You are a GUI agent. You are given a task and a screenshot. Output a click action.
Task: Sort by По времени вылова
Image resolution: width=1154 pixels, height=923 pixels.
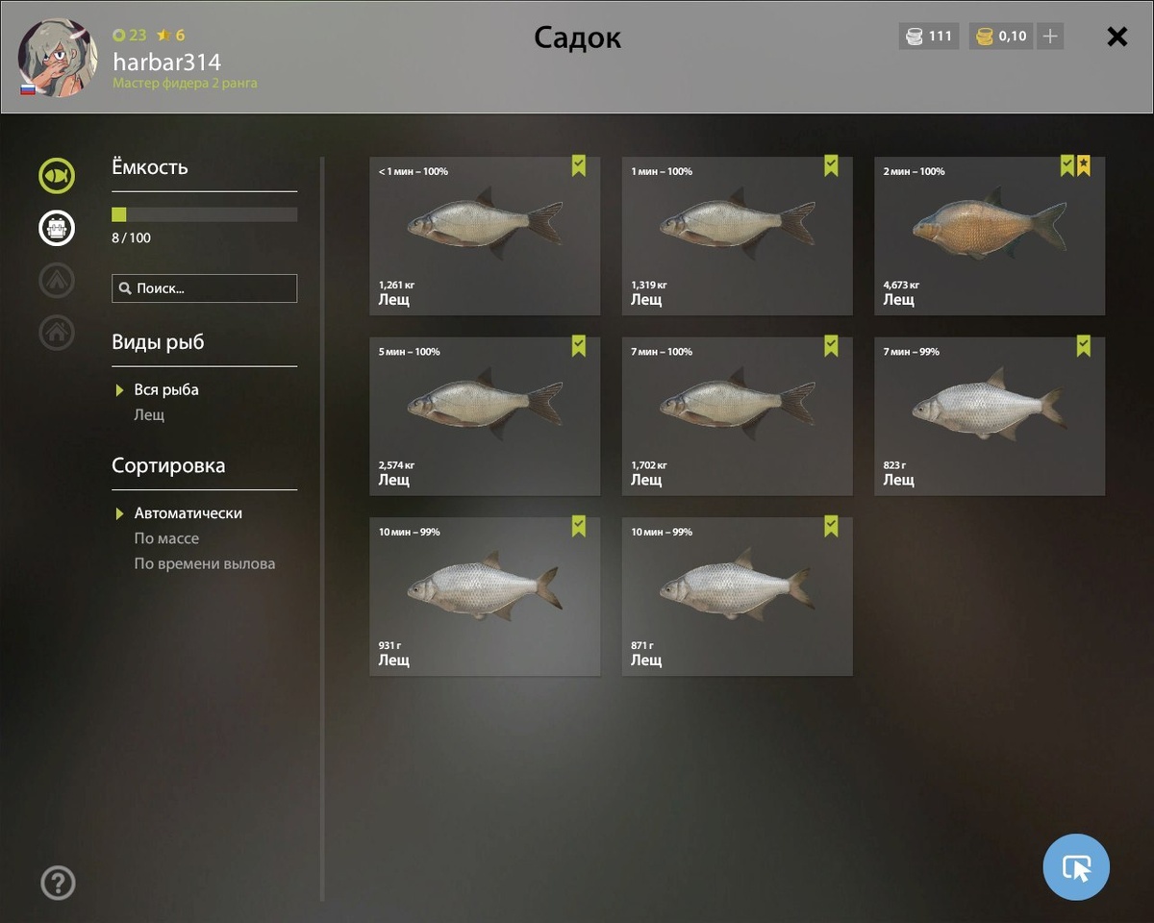(205, 563)
